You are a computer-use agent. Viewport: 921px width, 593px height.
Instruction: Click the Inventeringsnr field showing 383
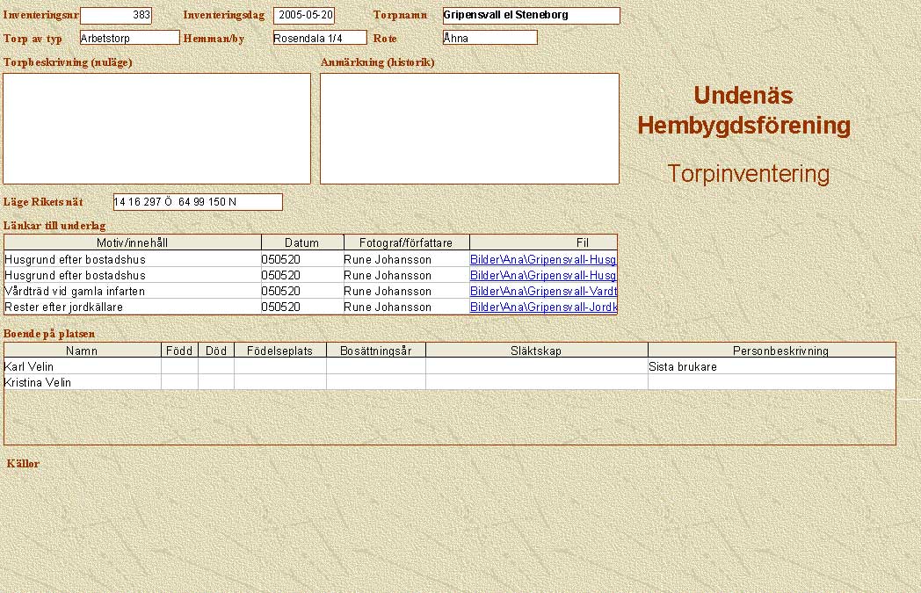pos(116,16)
